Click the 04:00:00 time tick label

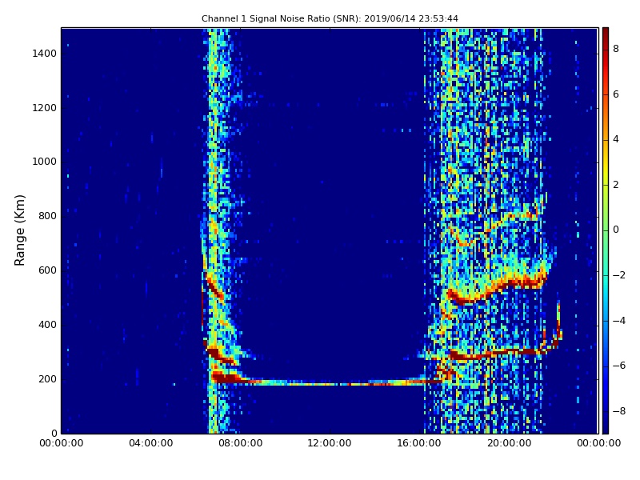[x=151, y=443]
